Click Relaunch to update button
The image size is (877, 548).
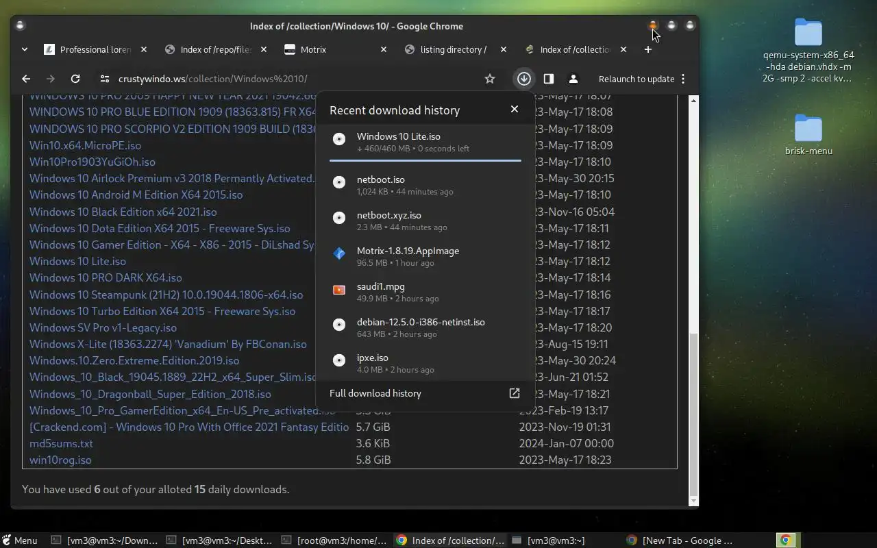click(637, 79)
